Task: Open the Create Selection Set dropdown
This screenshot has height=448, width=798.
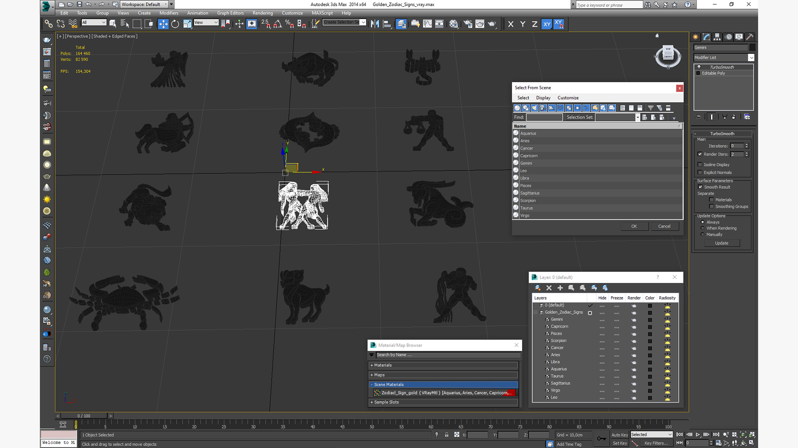Action: [363, 22]
